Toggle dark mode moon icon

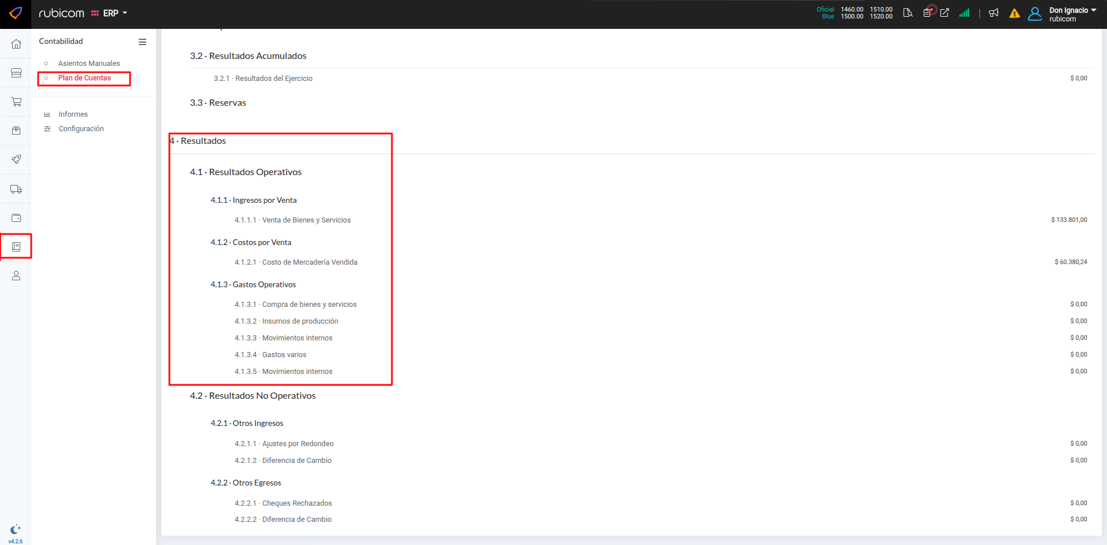tap(16, 529)
